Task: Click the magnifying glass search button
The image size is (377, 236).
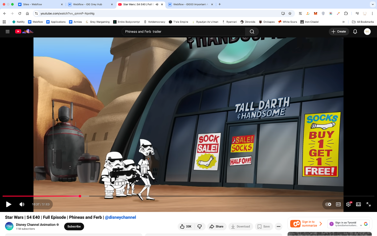Action: click(x=252, y=31)
